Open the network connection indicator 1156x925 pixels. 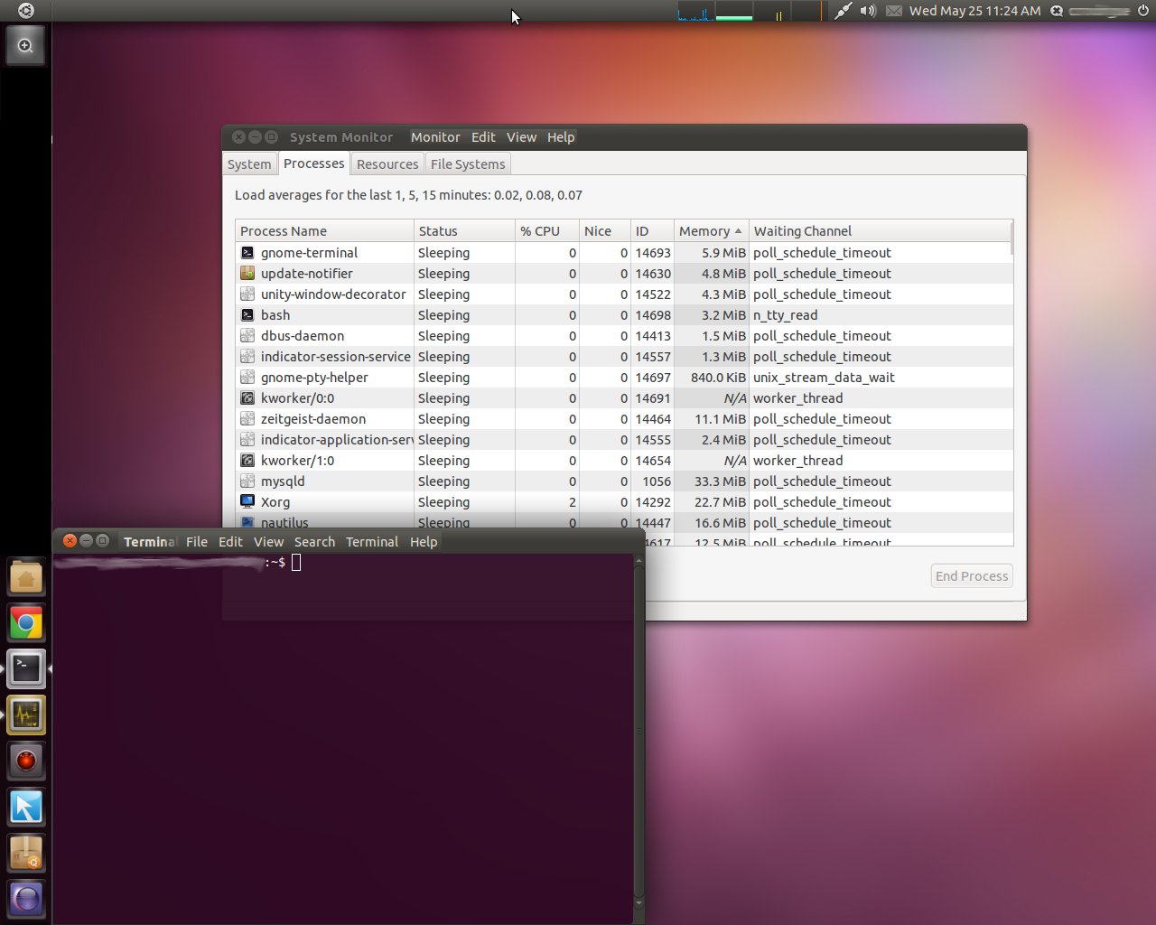pyautogui.click(x=842, y=11)
